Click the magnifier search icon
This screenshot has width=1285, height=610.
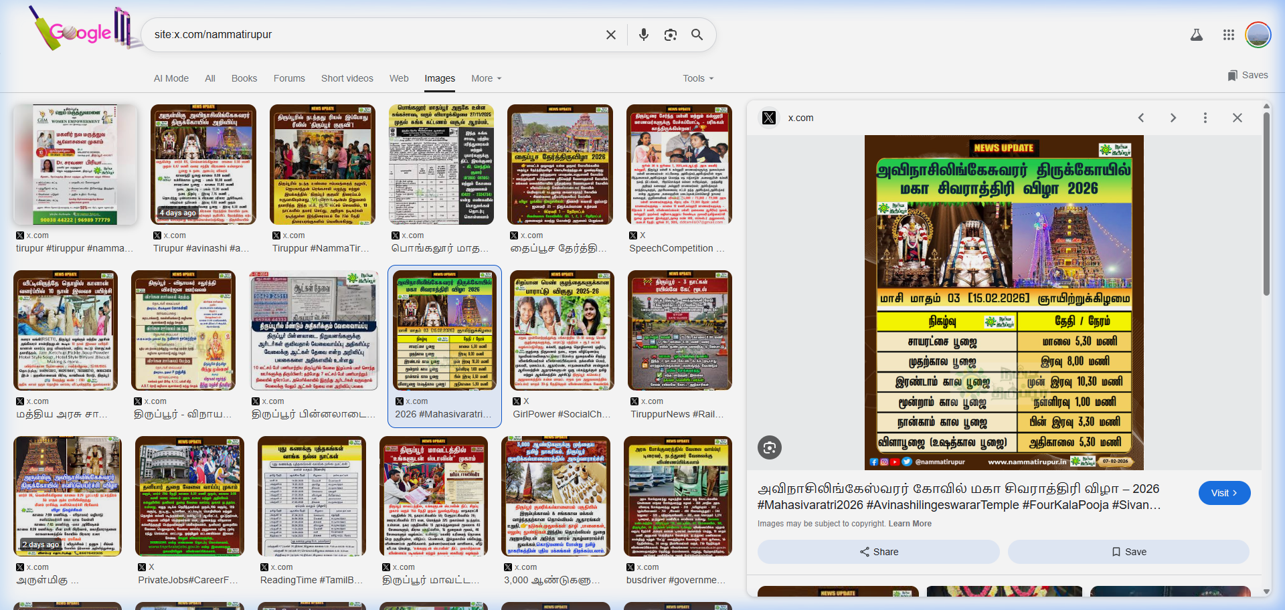click(697, 35)
